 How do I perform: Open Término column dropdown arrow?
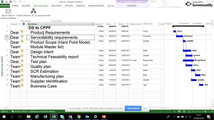pyautogui.click(x=127, y=24)
